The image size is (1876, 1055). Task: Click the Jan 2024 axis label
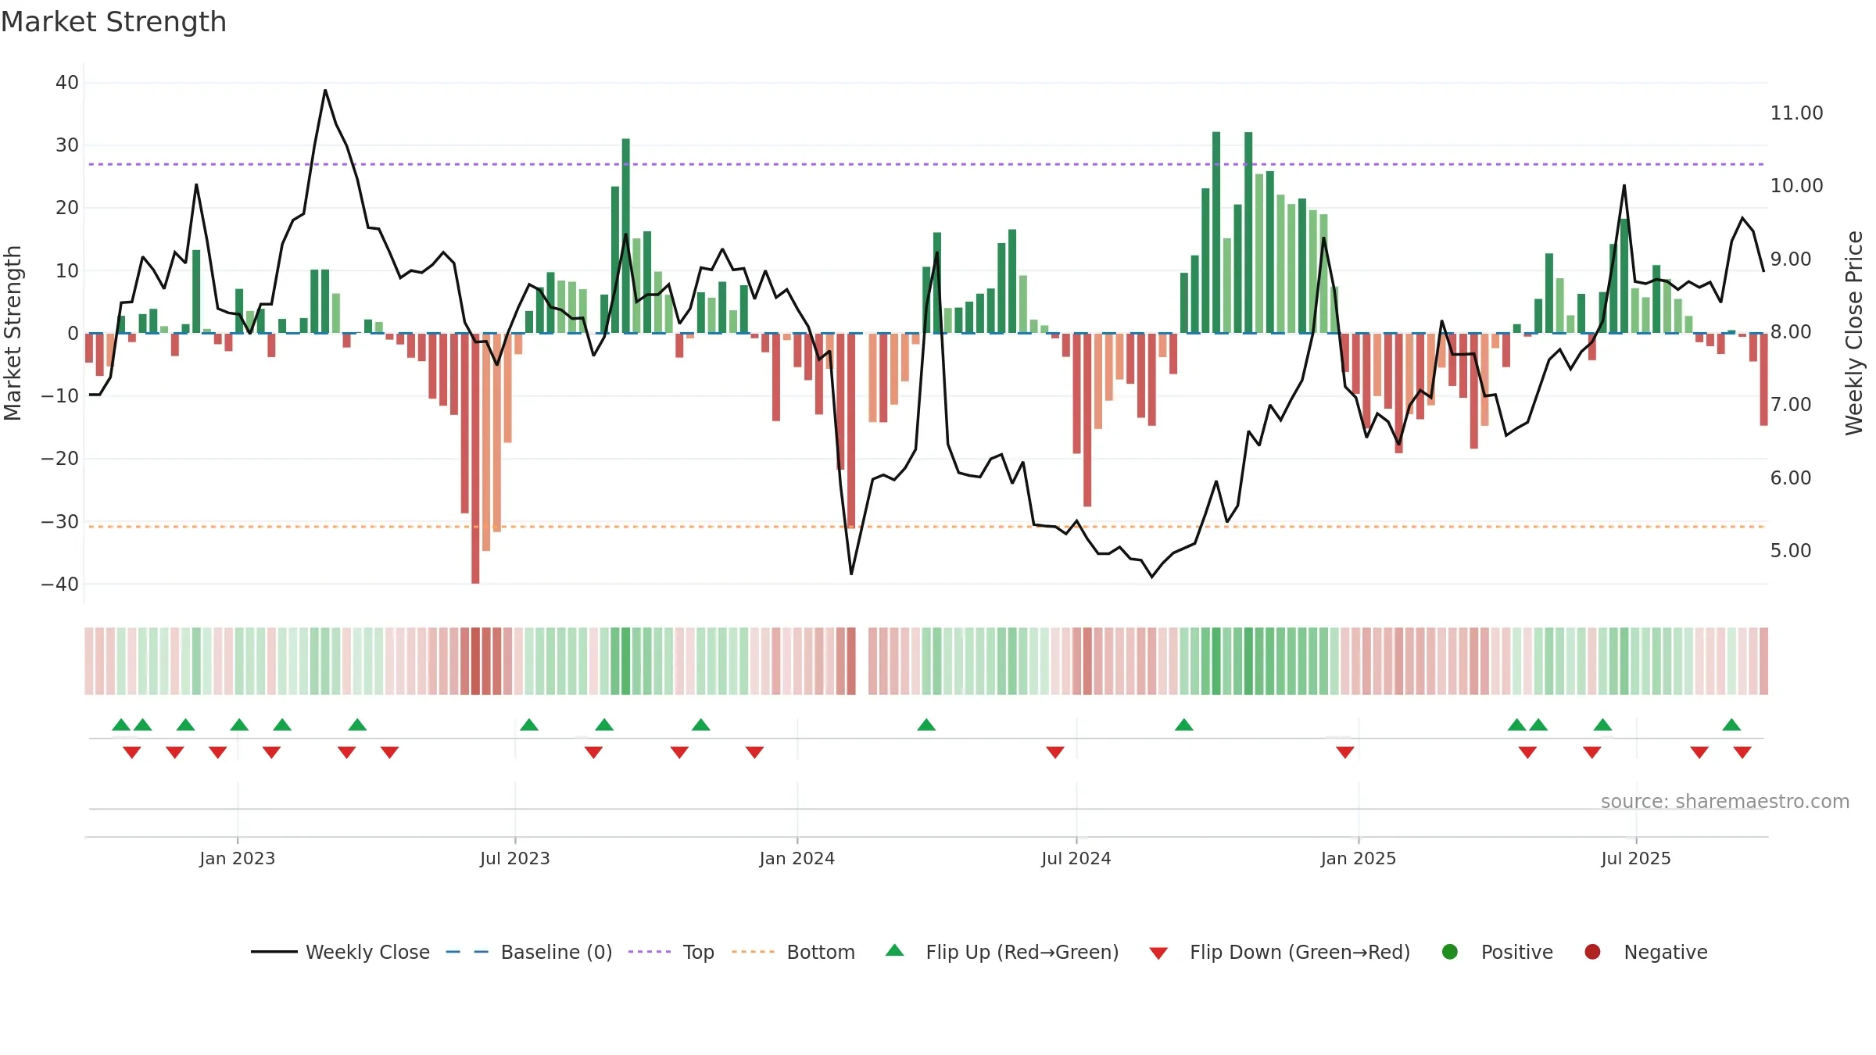click(x=797, y=858)
